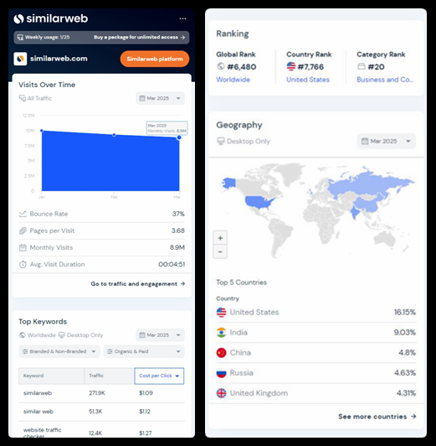Image resolution: width=436 pixels, height=446 pixels.
Task: Open the Visits Over Time date dropdown
Action: (x=160, y=98)
